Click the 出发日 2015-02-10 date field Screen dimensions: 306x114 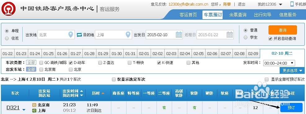click(164, 35)
